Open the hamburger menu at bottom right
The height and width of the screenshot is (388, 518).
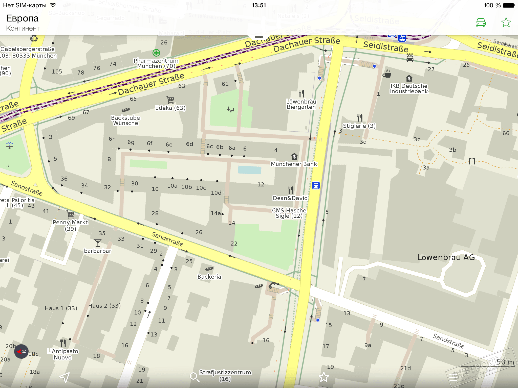453,377
